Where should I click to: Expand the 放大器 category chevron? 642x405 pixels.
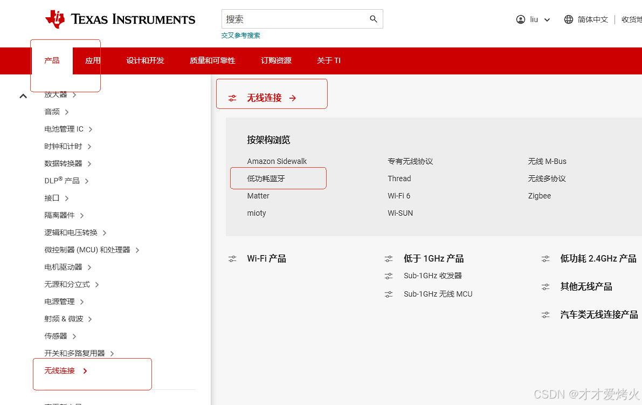click(x=74, y=95)
